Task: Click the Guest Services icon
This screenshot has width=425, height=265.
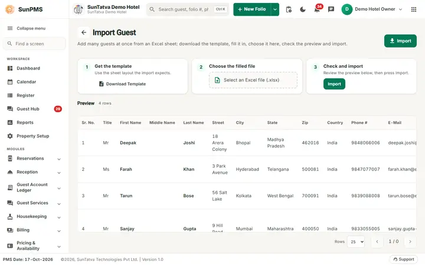Action: [10, 203]
